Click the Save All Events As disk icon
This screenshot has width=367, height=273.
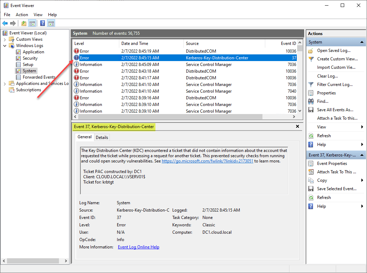tap(311, 110)
